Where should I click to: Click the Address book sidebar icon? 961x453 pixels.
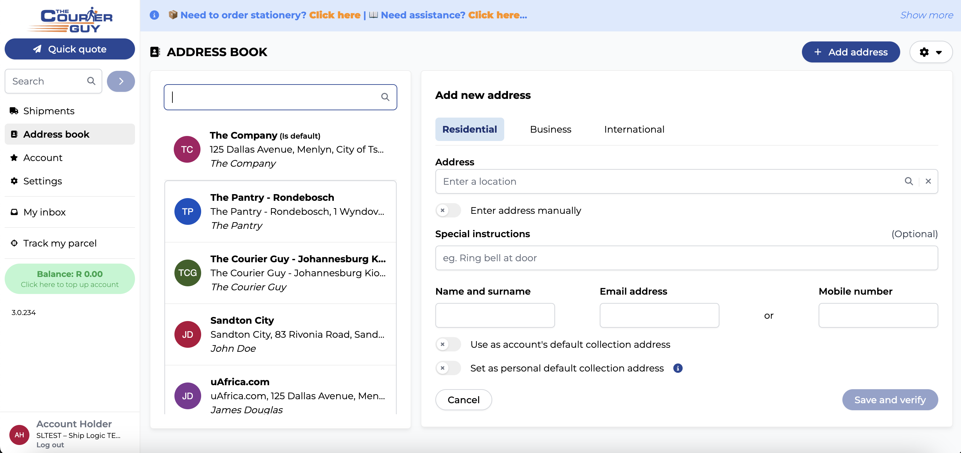click(x=14, y=134)
